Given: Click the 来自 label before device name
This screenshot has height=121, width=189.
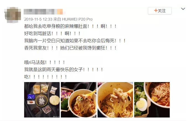Looking at the screenshot, I should pos(57,19).
